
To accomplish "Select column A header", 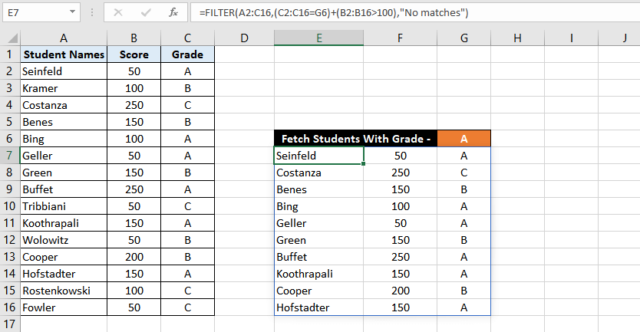I will [x=64, y=38].
